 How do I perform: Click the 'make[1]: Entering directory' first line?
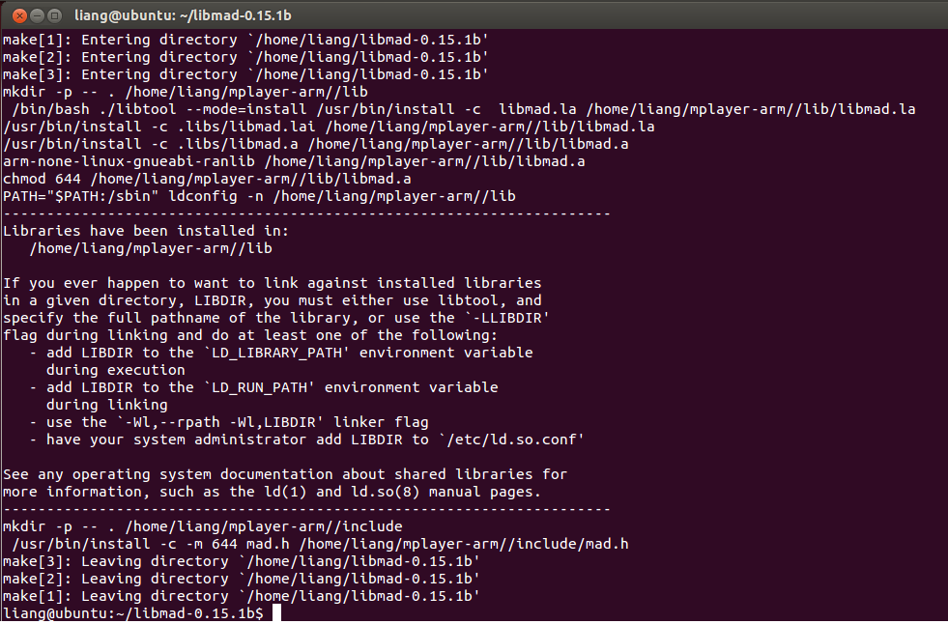[245, 40]
